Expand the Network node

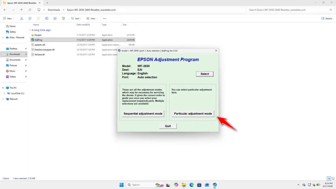click(x=3, y=99)
